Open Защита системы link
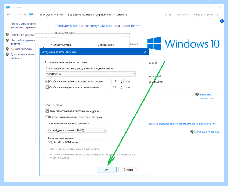Viewport: 228px width, 186px height. 21,49
